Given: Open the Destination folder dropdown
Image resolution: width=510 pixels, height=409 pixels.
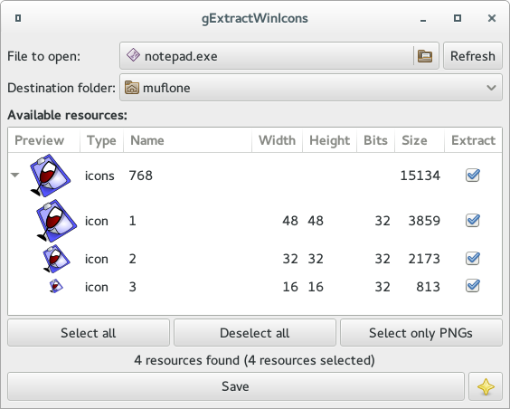Looking at the screenshot, I should click(x=311, y=88).
